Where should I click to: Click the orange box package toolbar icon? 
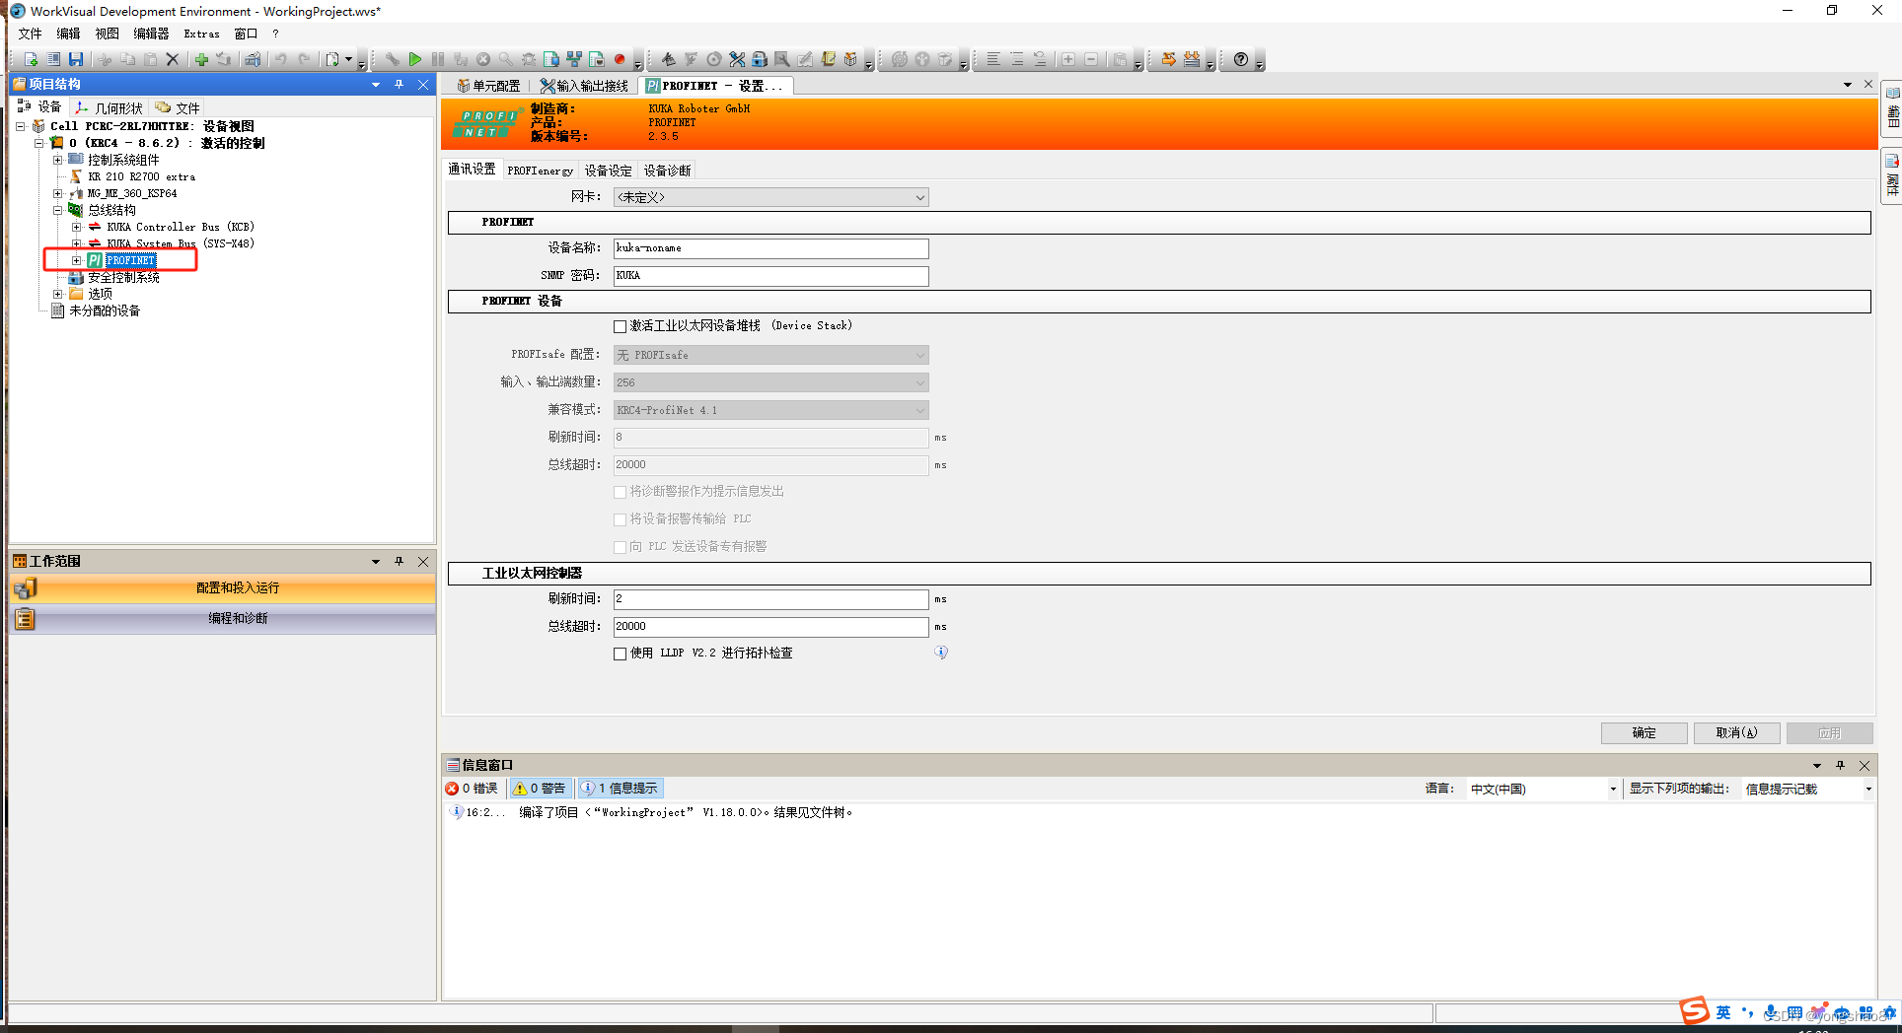850,59
